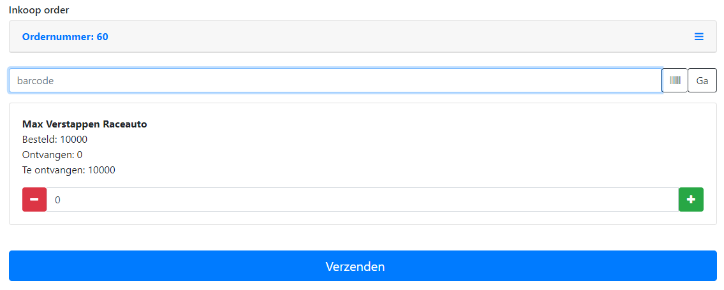Expand the order header panel bar
Viewport: 724px width, 290px height.
pyautogui.click(x=383, y=37)
